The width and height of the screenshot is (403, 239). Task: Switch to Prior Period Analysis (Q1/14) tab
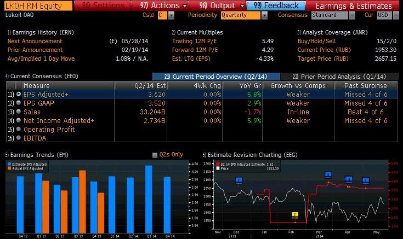click(339, 77)
